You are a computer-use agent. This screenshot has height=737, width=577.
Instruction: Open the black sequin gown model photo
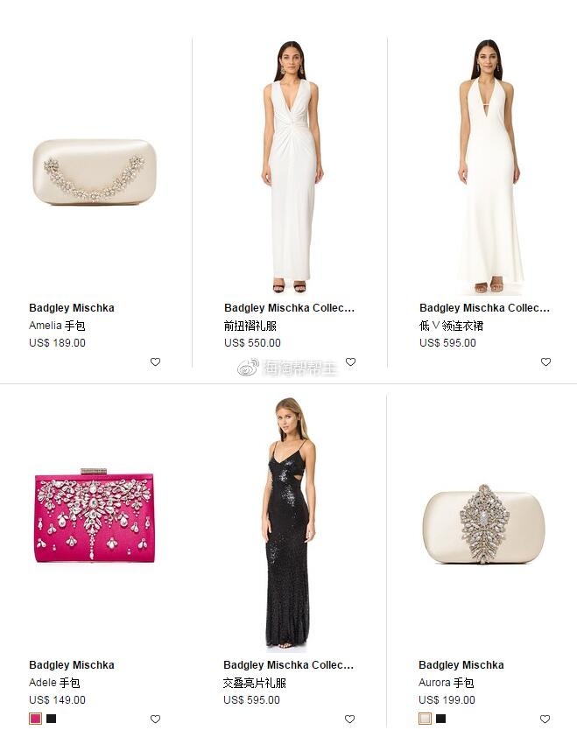(x=288, y=524)
